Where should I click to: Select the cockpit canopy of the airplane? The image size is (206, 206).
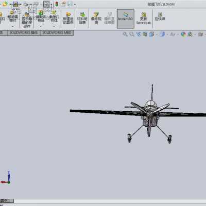coord(151,104)
